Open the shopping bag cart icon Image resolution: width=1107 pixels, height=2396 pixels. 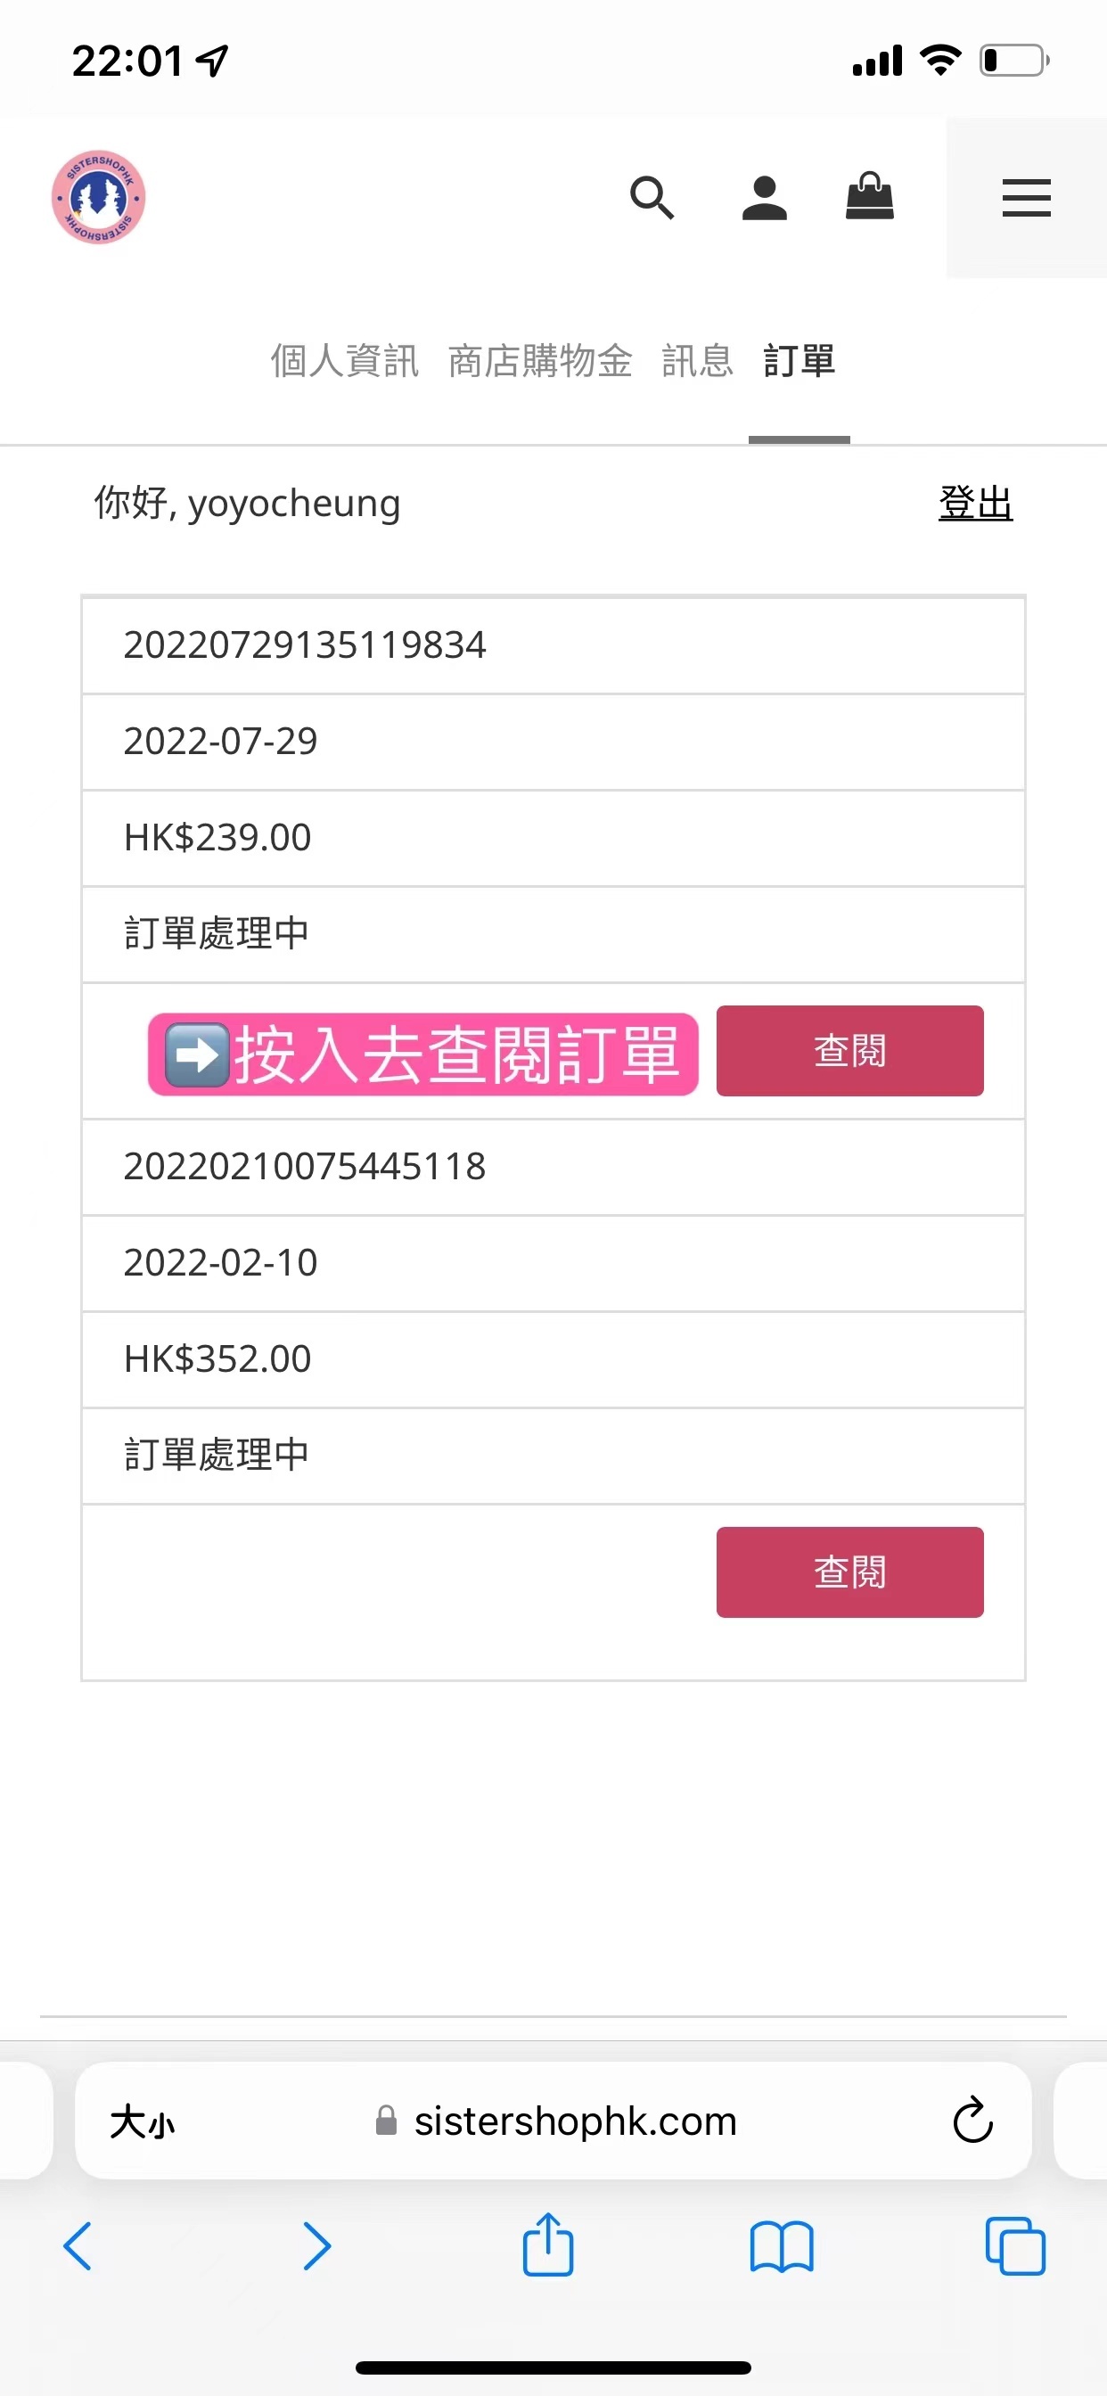click(x=870, y=196)
